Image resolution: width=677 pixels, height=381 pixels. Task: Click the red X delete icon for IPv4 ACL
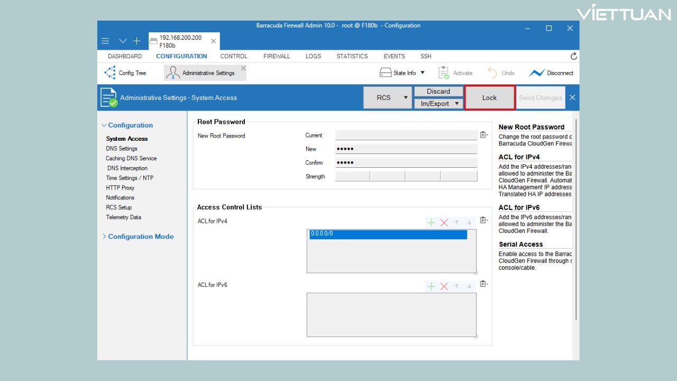point(444,222)
